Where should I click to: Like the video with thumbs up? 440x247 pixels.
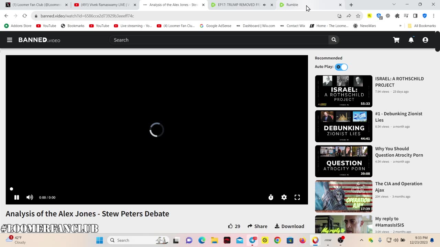point(234,226)
